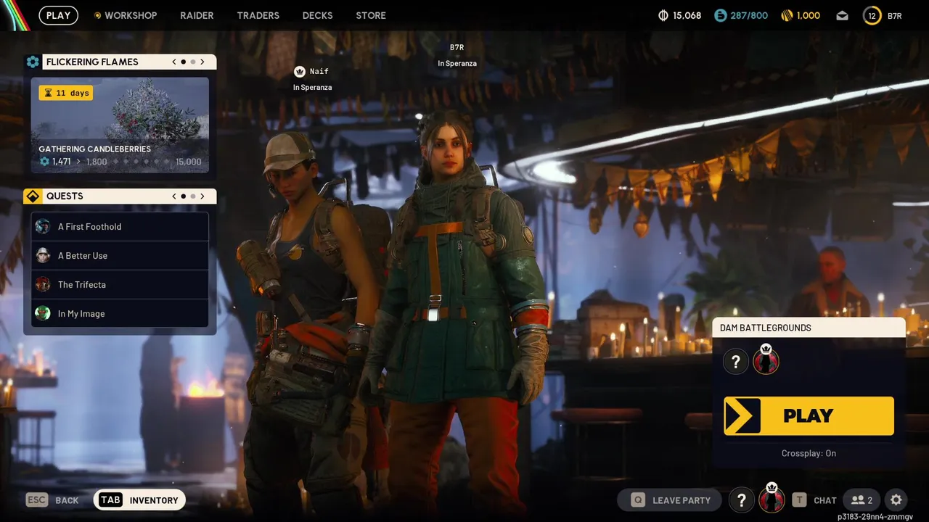Open the party members list showing 2
The height and width of the screenshot is (522, 929).
coord(862,500)
